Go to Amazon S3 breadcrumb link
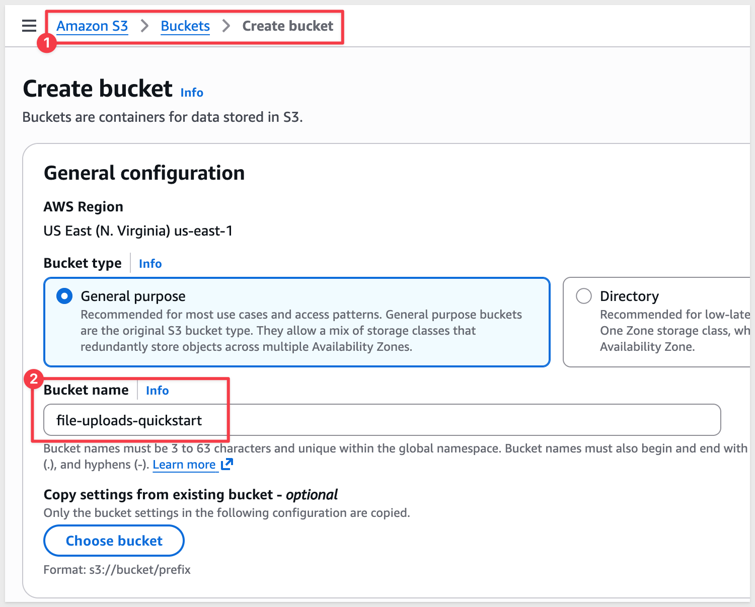The height and width of the screenshot is (607, 755). (x=92, y=26)
